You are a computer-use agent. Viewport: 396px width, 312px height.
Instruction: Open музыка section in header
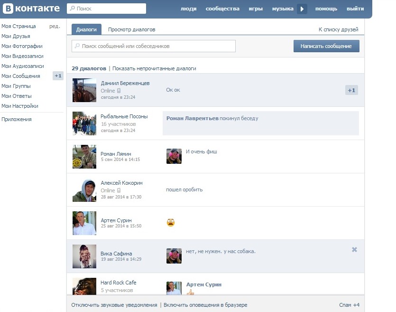pos(283,9)
